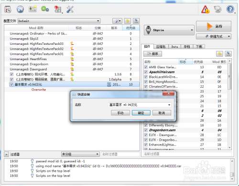Screen dimensions: 239x186
Task: Click the flag icon in the Dawnguard row
Action: click(72, 69)
